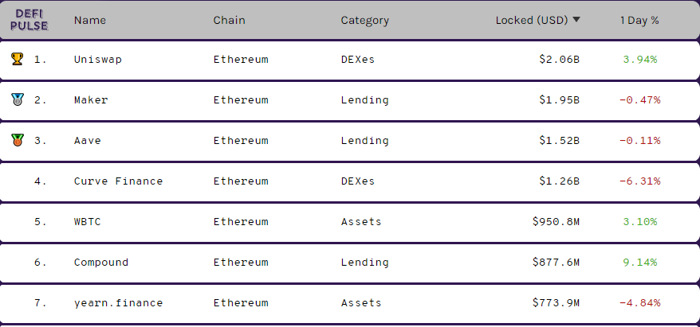The image size is (700, 327).
Task: Click the bronze medal icon beside Aave
Action: click(17, 140)
